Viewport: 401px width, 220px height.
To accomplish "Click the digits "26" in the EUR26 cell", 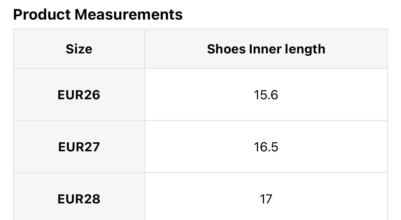I will pos(92,95).
